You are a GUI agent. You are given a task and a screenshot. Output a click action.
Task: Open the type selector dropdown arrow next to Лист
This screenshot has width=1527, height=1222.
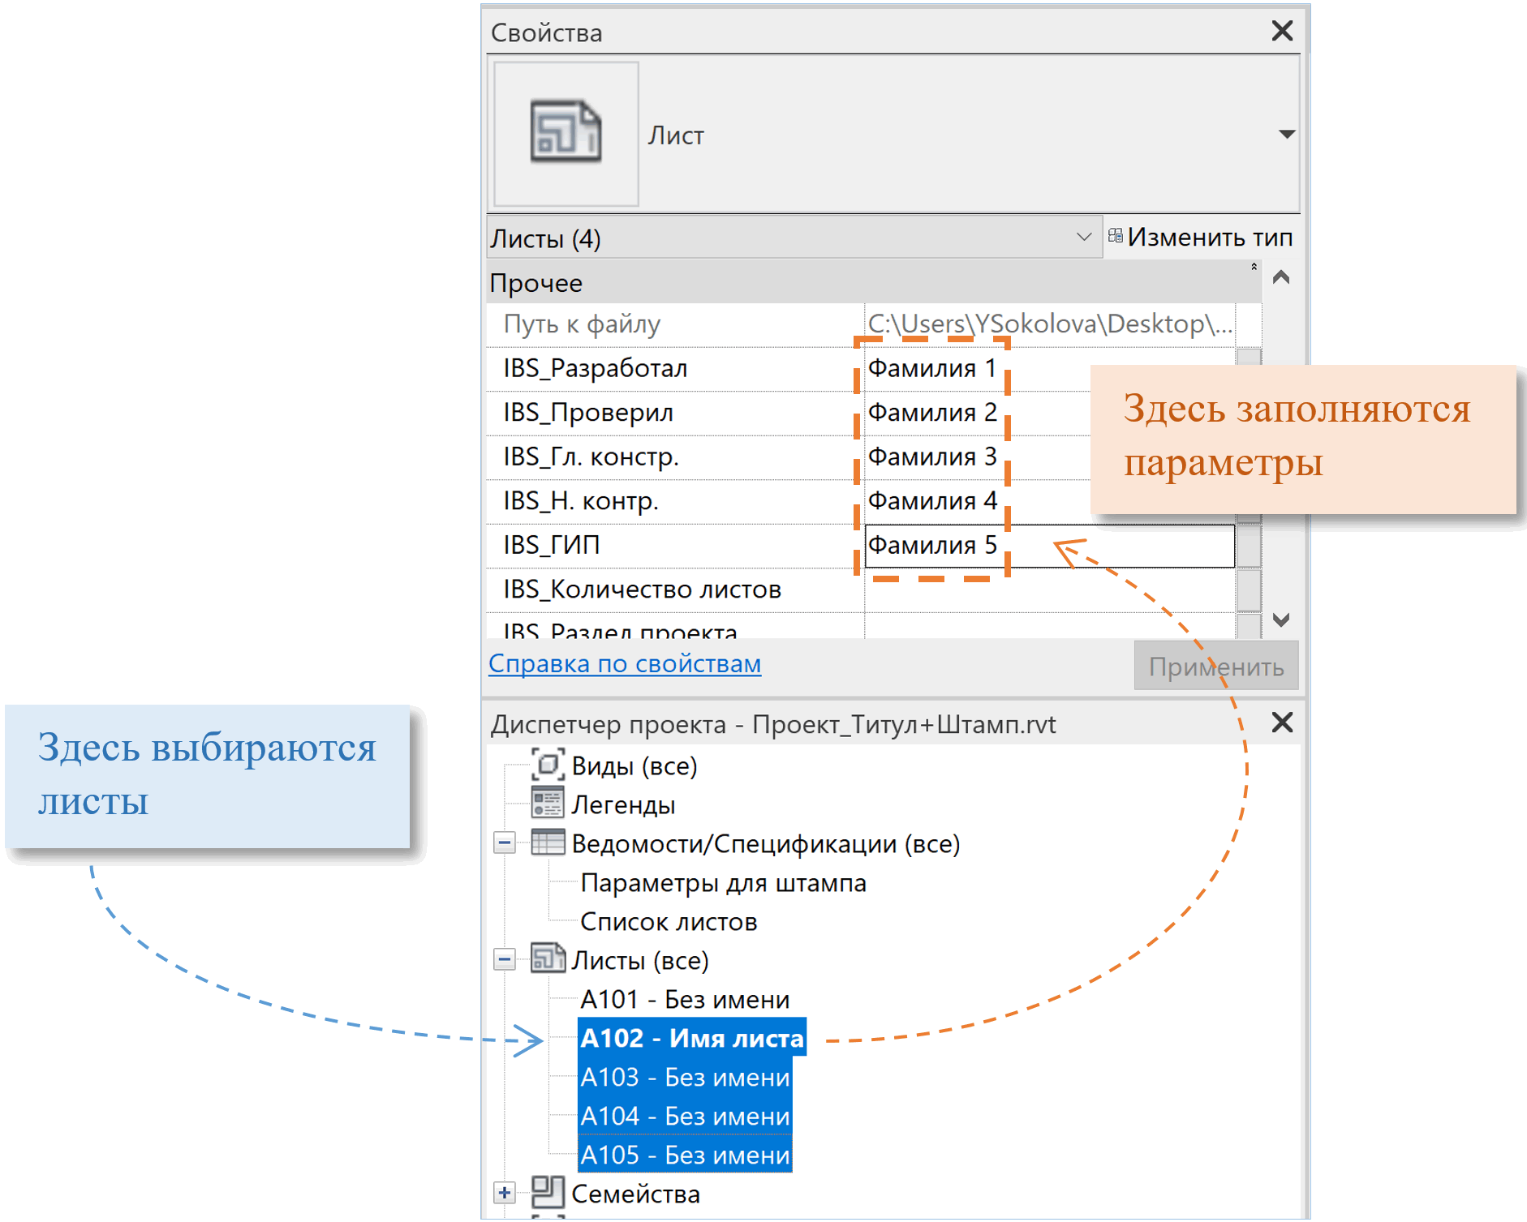pos(1286,134)
